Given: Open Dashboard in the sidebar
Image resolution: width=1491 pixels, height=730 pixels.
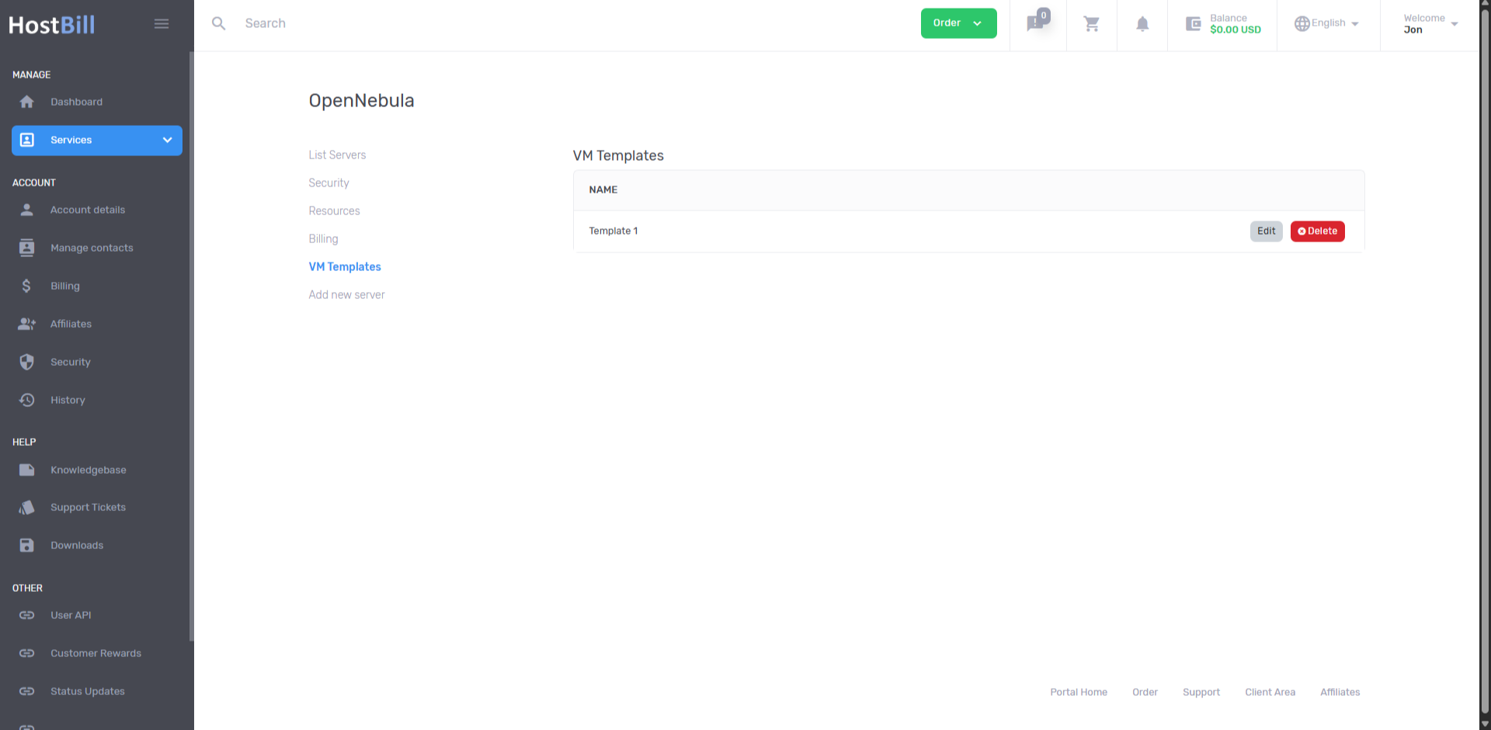Looking at the screenshot, I should pyautogui.click(x=76, y=102).
